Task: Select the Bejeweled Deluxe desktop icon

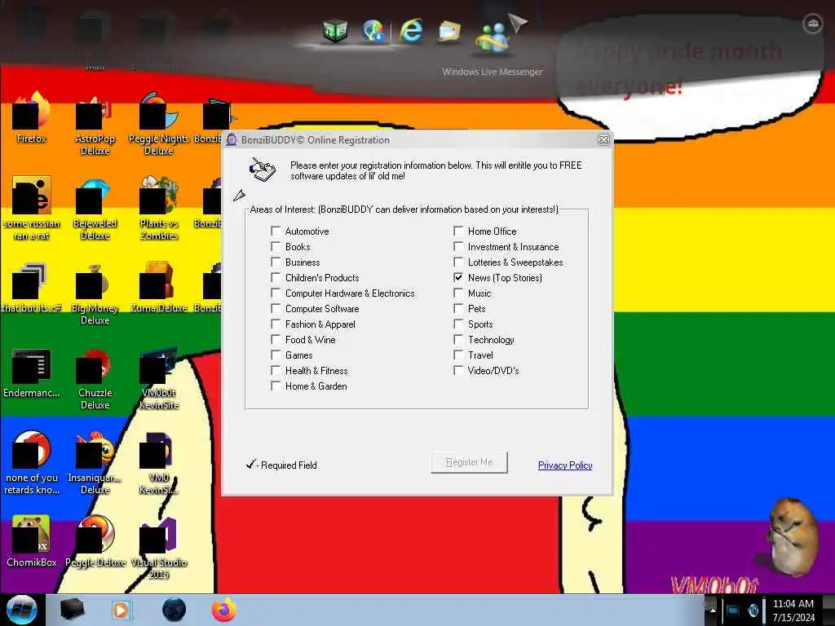Action: [x=95, y=209]
